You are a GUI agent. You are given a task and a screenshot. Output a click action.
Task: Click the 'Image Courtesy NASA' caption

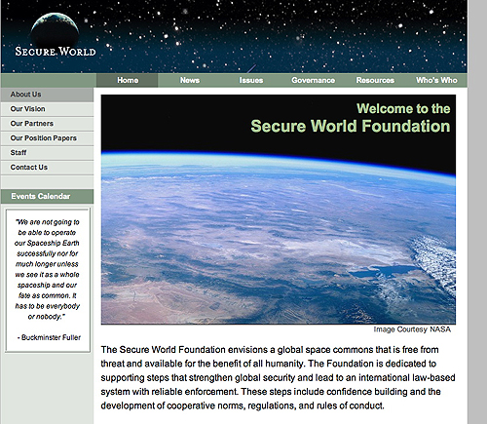(x=412, y=329)
